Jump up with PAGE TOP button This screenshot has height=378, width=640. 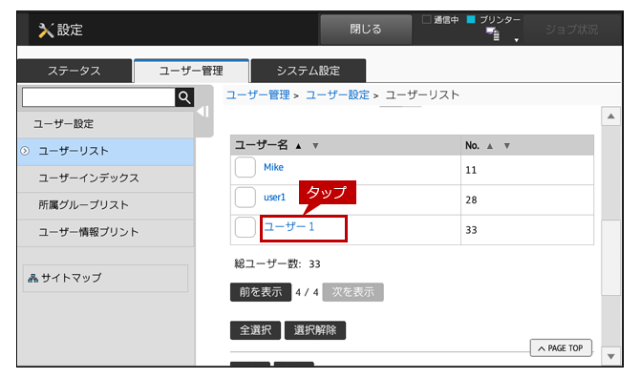tap(561, 348)
